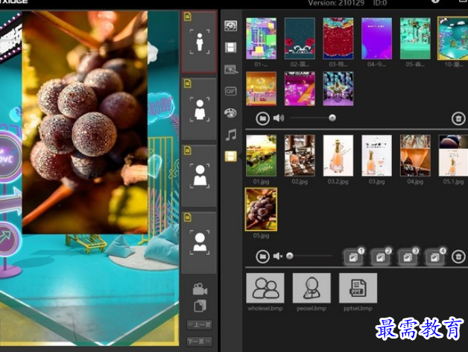The width and height of the screenshot is (468, 352).
Task: Click the copy pages icon
Action: (x=199, y=306)
